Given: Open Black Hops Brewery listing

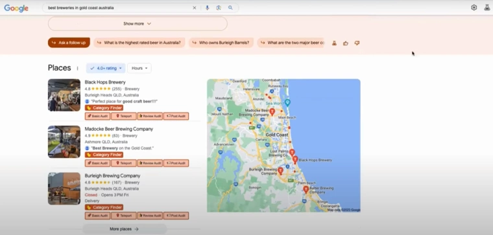Looking at the screenshot, I should [x=105, y=82].
